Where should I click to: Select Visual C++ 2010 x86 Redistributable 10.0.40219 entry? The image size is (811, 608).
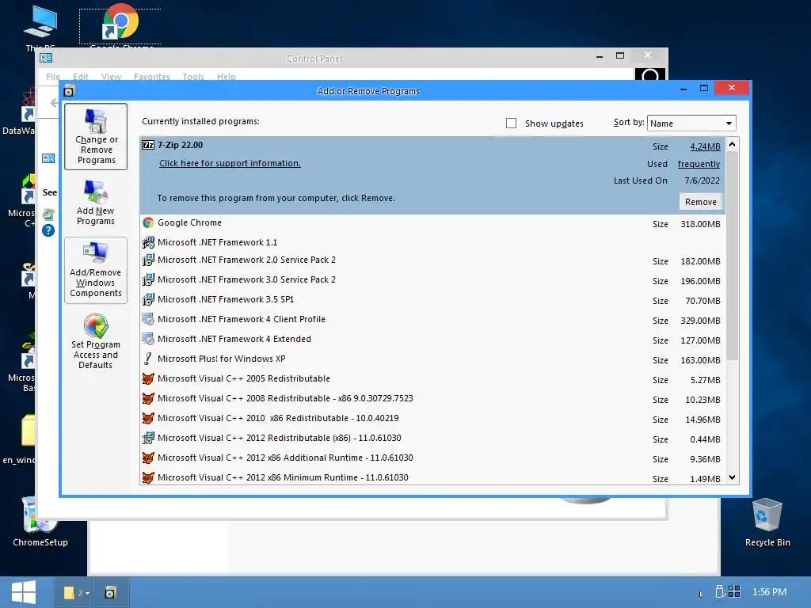click(x=278, y=418)
